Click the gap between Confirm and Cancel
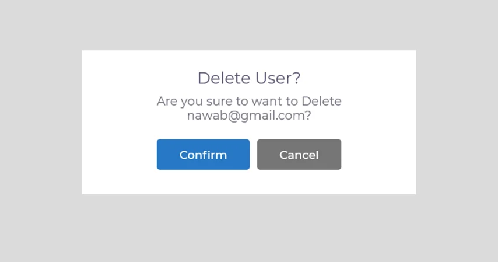The width and height of the screenshot is (498, 262). 253,155
